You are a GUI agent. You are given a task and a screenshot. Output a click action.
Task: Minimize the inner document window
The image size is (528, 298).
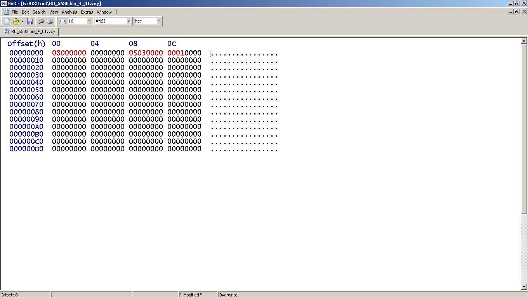tap(510, 12)
